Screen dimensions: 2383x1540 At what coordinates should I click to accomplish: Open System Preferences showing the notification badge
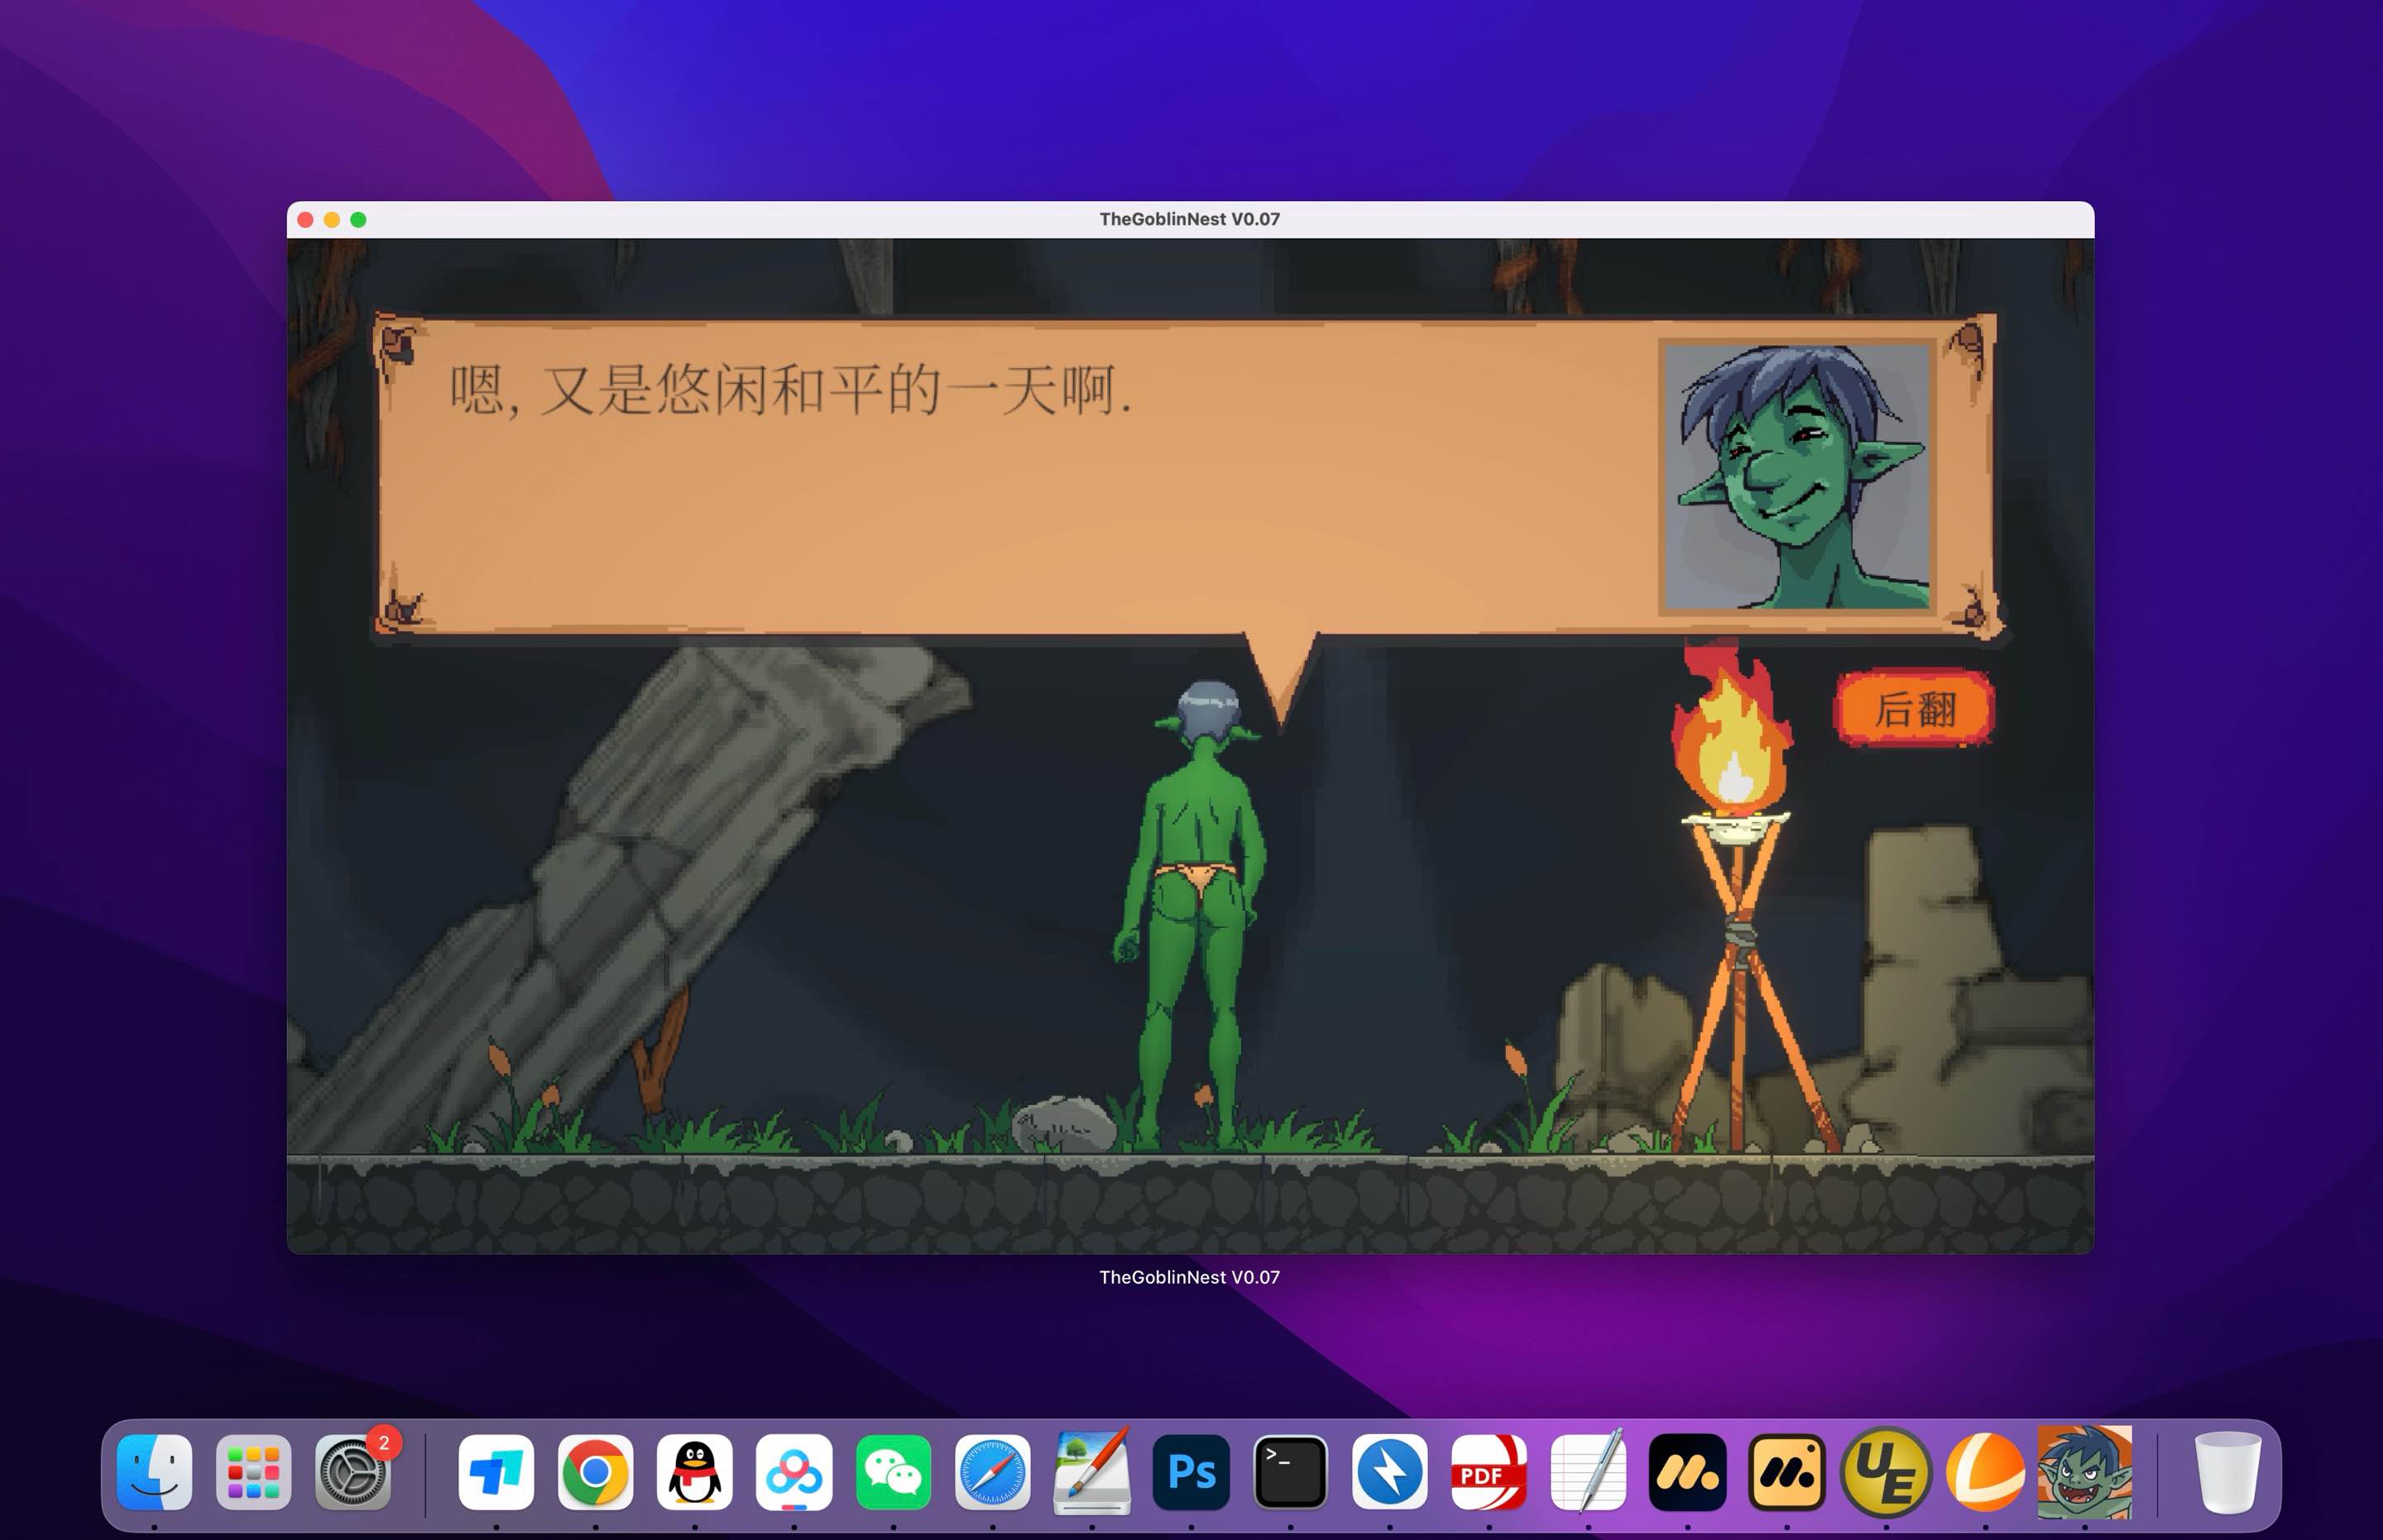tap(355, 1472)
